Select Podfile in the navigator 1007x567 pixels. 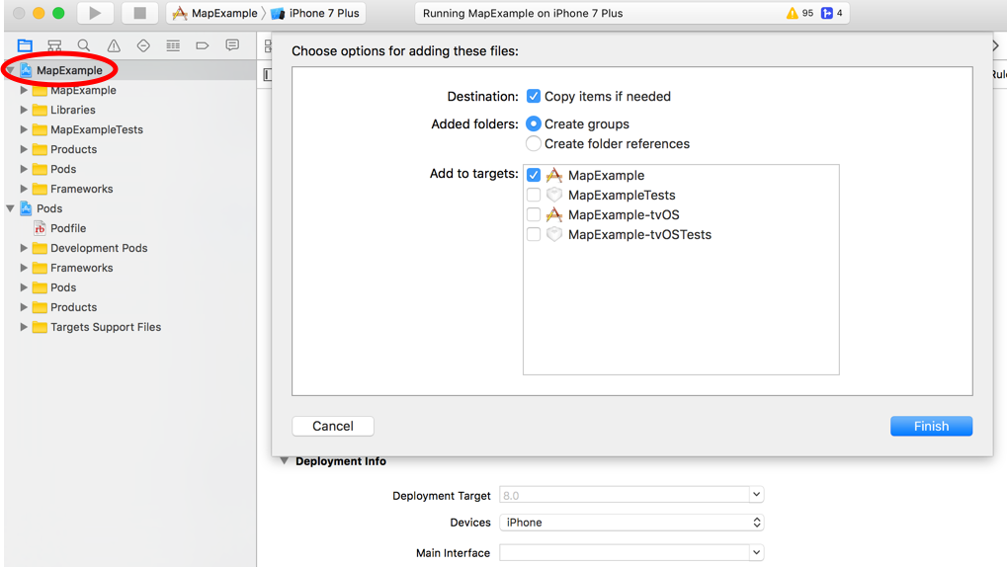pos(69,228)
